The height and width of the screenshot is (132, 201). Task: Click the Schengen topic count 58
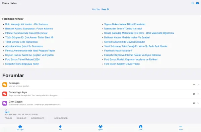click(x=194, y=85)
